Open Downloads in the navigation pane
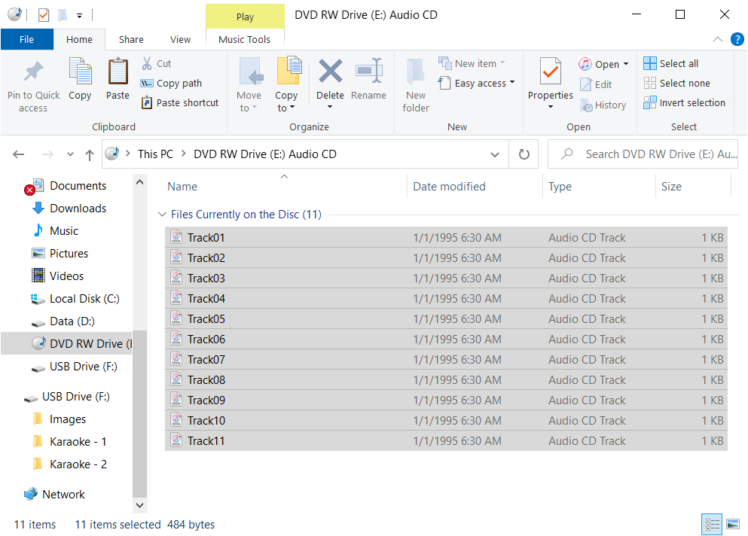This screenshot has height=536, width=748. click(69, 209)
